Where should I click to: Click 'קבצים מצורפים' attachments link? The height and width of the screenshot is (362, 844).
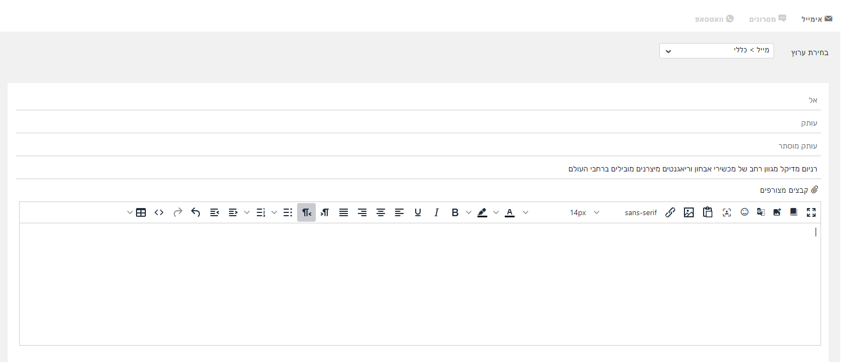click(x=789, y=190)
